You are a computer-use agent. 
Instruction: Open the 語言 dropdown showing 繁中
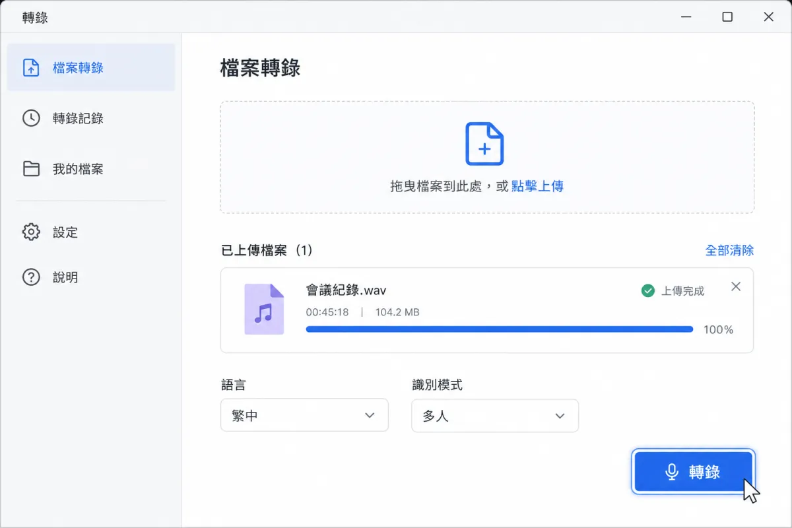click(x=304, y=416)
